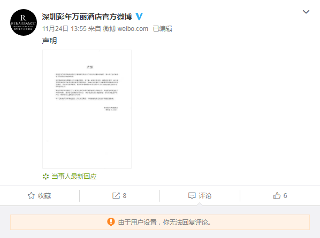Enlarge the 声明 statement image thumbnail
This screenshot has width=320, height=238.
tap(87, 109)
